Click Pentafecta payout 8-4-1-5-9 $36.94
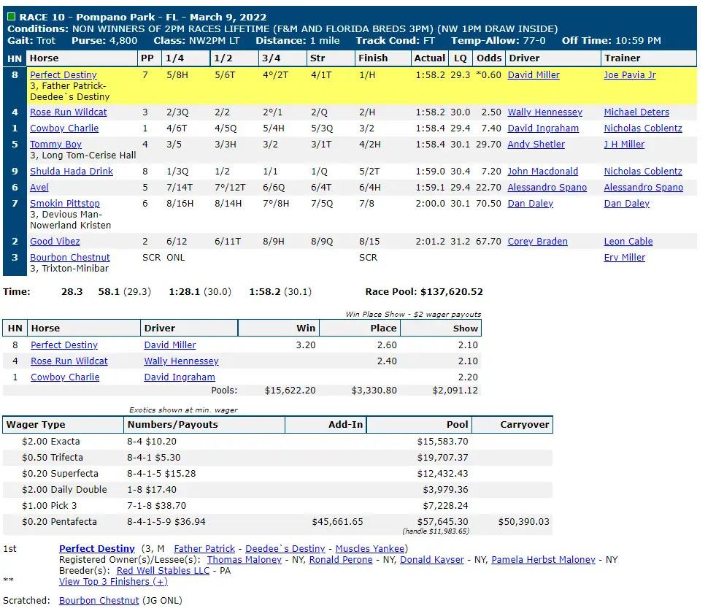This screenshot has width=716, height=611. 166,521
